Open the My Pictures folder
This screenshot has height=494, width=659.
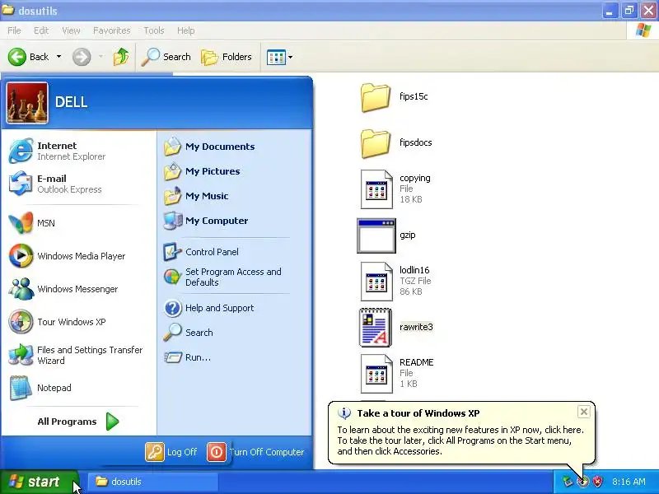202,171
